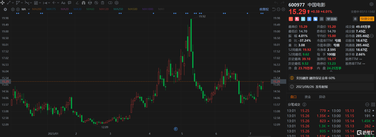376x137 pixels.
Task: Zoom in chart with plus icon
Action: 283,9
